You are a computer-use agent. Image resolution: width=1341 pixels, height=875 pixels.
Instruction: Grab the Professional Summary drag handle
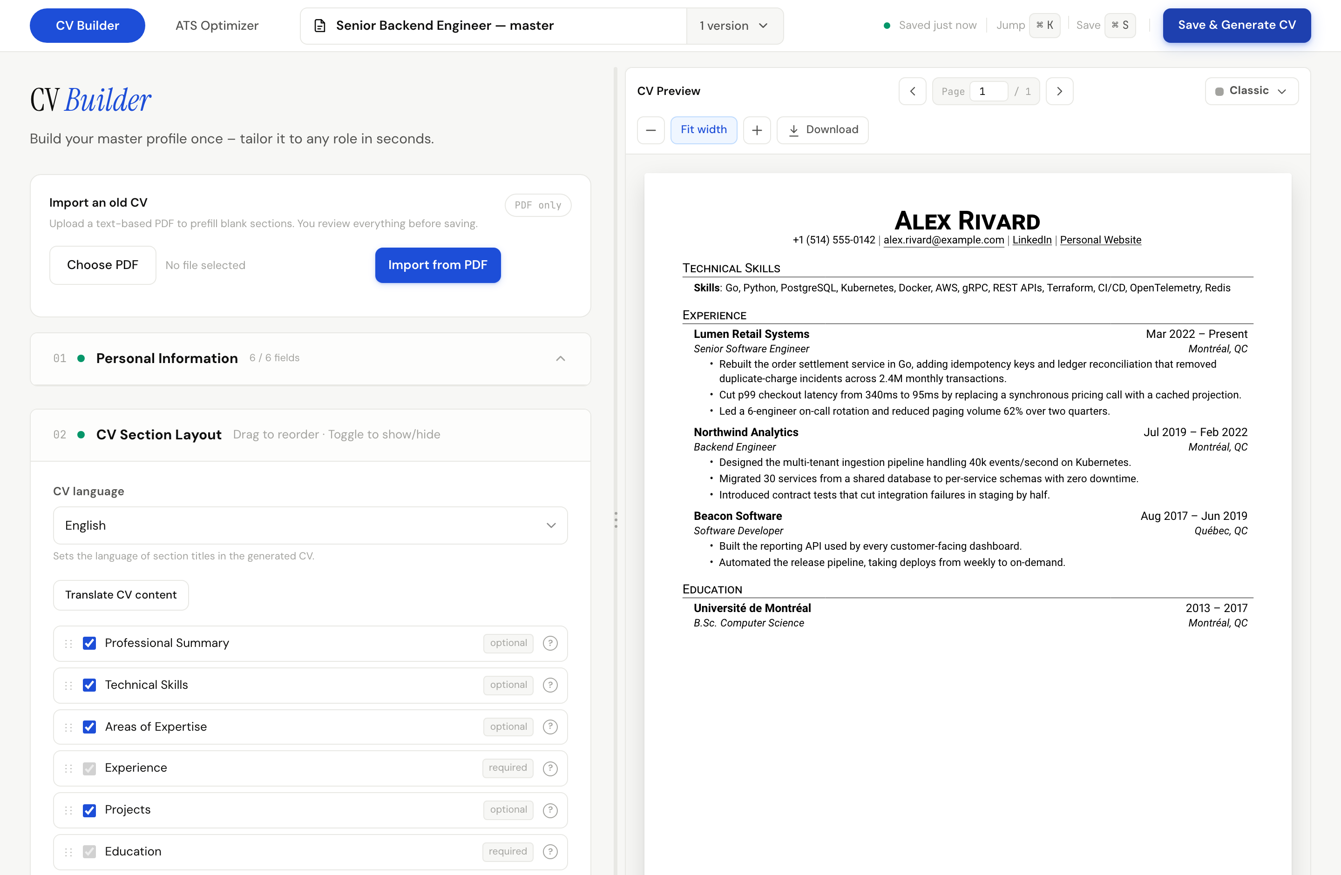point(69,643)
